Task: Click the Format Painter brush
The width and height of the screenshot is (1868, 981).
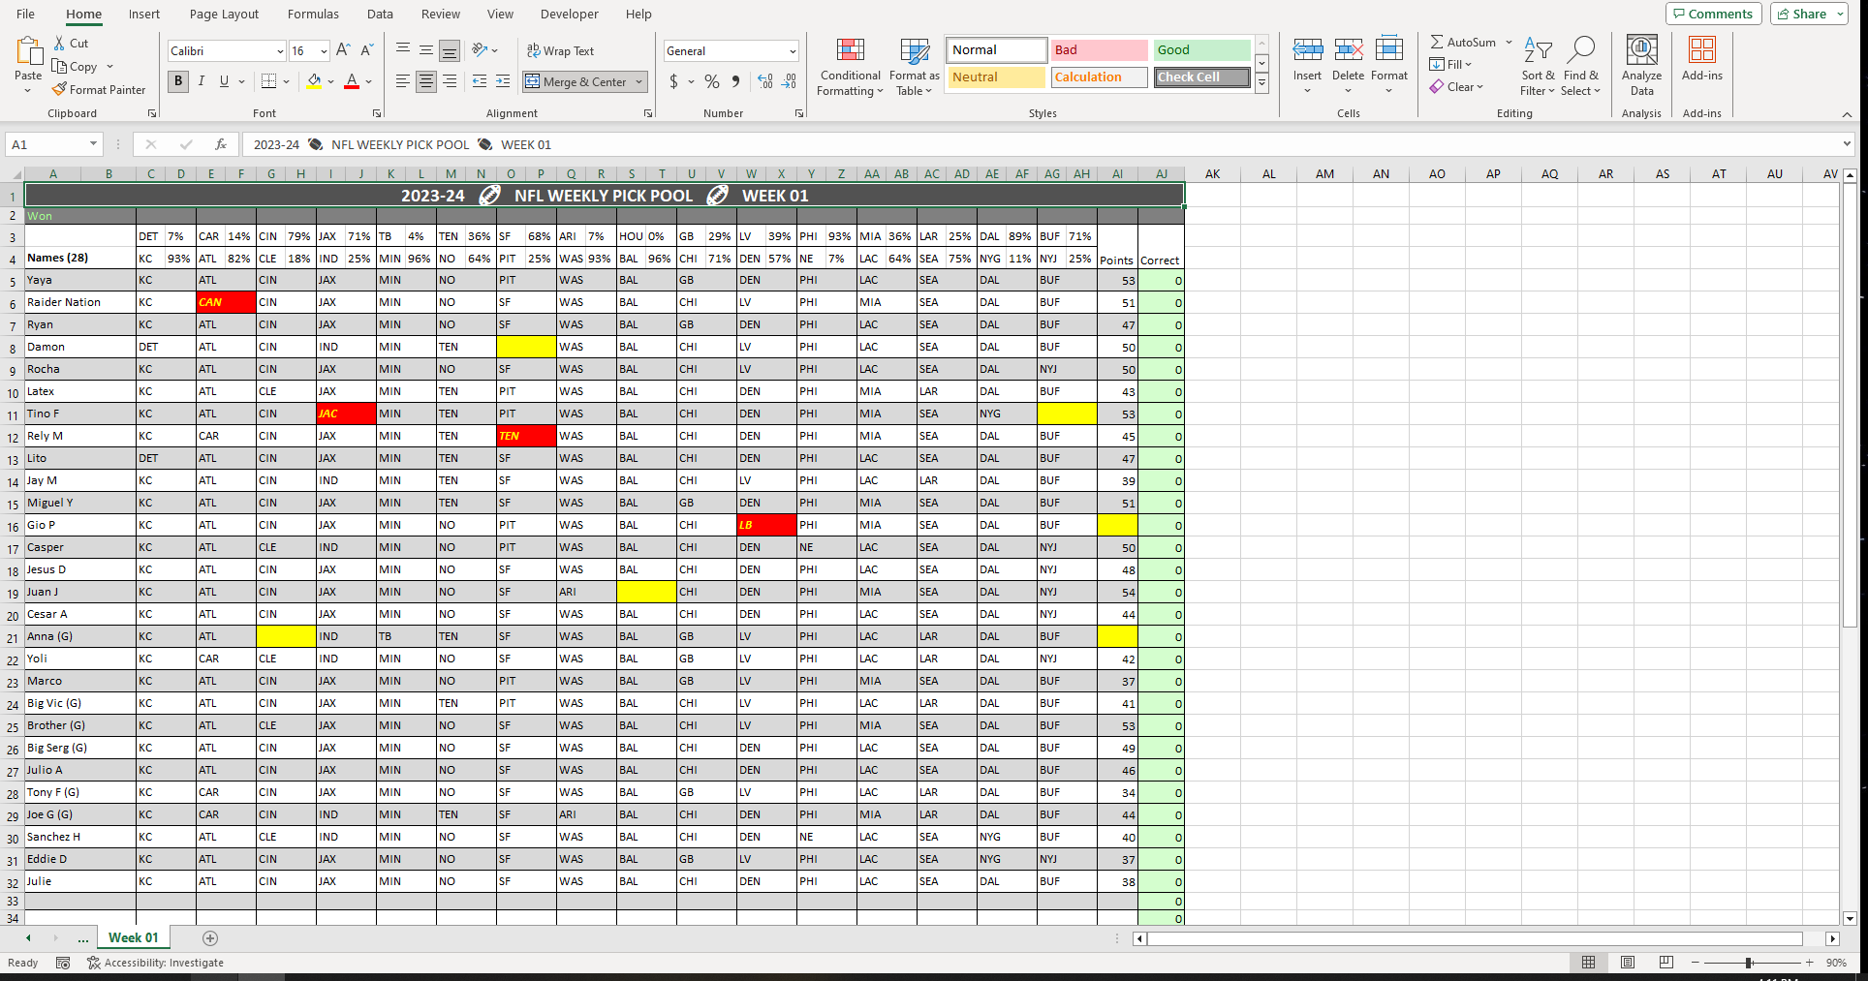Action: pyautogui.click(x=60, y=89)
